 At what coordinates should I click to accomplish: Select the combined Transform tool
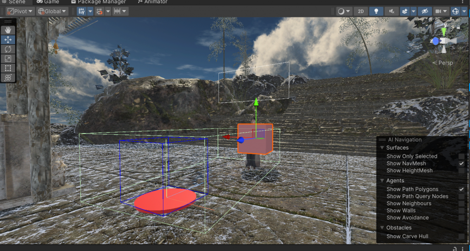(8, 78)
